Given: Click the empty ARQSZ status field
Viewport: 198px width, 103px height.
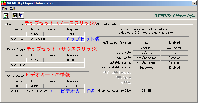Looking at the screenshot, I should (146, 82).
